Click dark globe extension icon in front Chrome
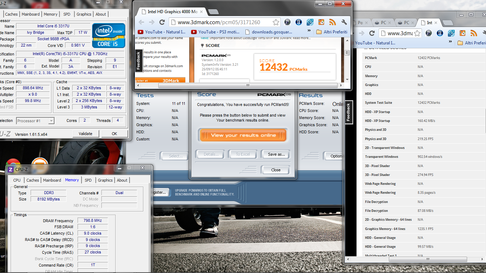This screenshot has width=486, height=273. (287, 22)
